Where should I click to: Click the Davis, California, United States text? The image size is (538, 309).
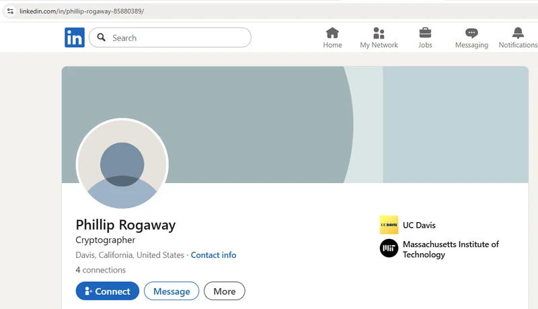pyautogui.click(x=130, y=255)
